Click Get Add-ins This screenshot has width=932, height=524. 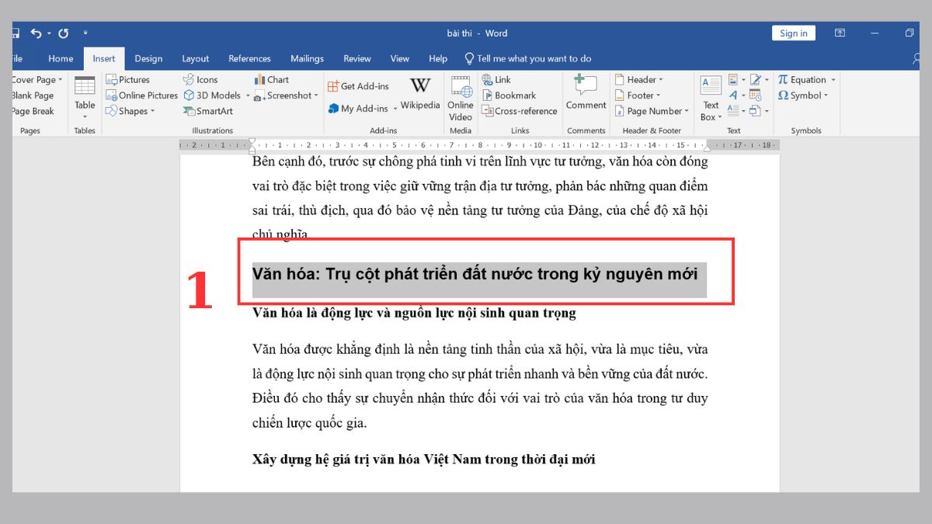(x=358, y=86)
